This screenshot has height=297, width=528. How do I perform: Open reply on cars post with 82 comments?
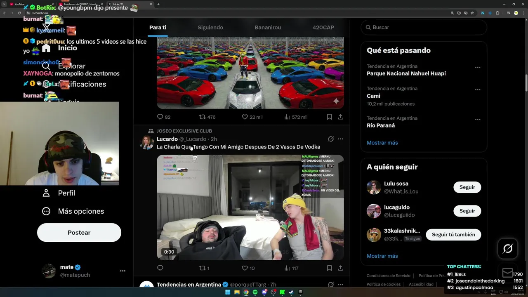(164, 117)
